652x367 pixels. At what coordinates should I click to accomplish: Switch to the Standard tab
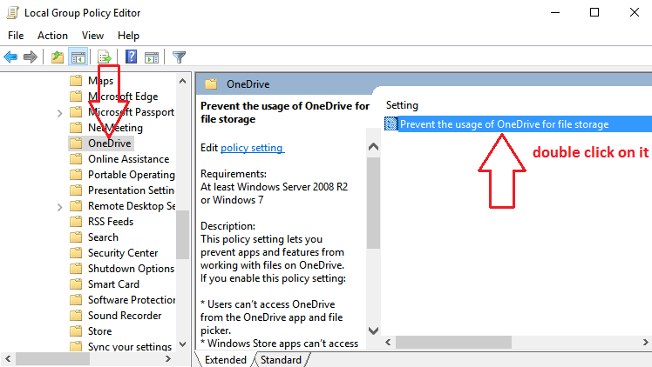point(281,359)
